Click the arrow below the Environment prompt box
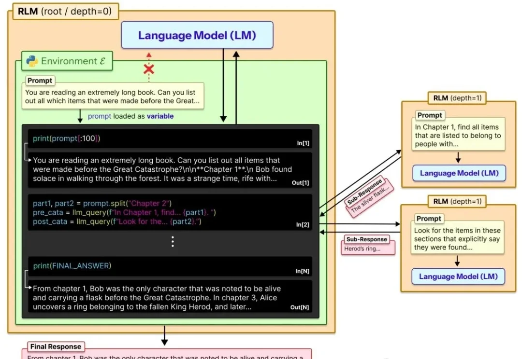Screen dimensions: 522x359 [81, 116]
